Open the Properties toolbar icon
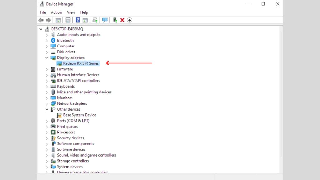The height and width of the screenshot is (180, 320). [x=68, y=20]
